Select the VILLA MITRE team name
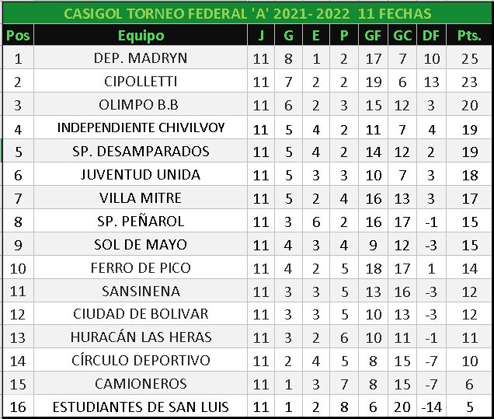The width and height of the screenshot is (494, 419). (x=141, y=197)
